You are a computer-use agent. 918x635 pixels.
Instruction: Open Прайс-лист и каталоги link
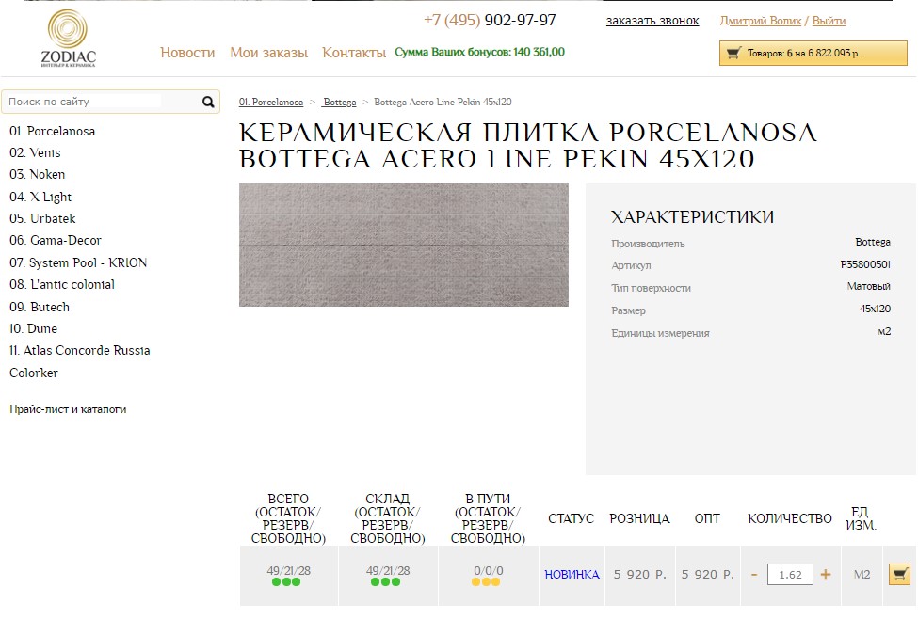tap(68, 409)
